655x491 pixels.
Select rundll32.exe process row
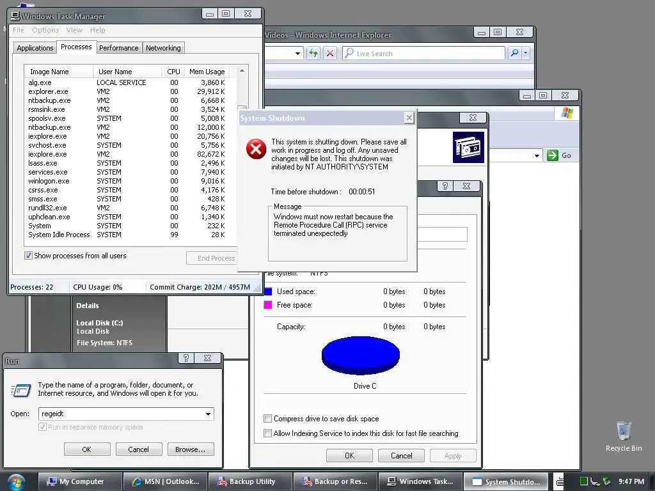pos(127,208)
